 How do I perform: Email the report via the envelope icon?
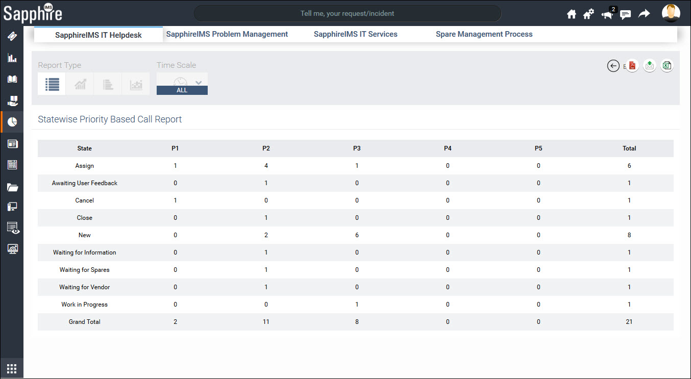[649, 65]
